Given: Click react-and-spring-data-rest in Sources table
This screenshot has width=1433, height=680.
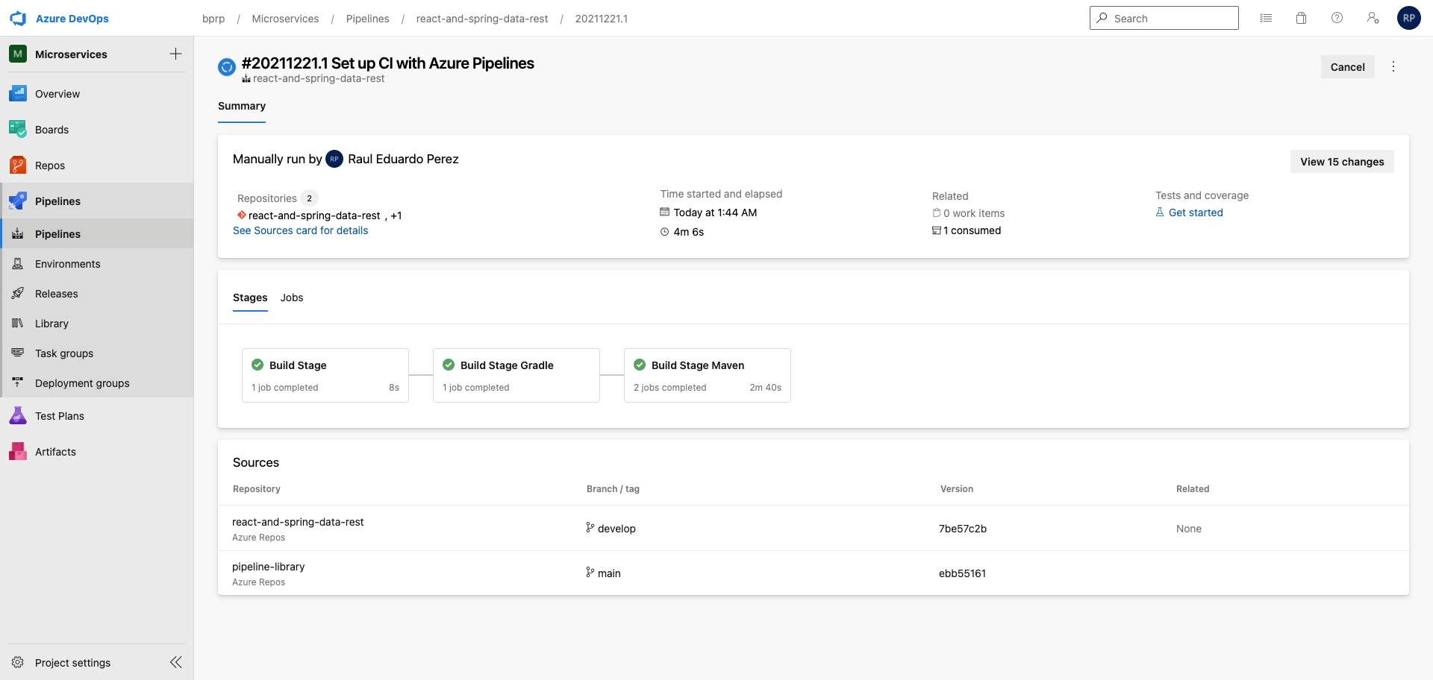Looking at the screenshot, I should (x=298, y=522).
